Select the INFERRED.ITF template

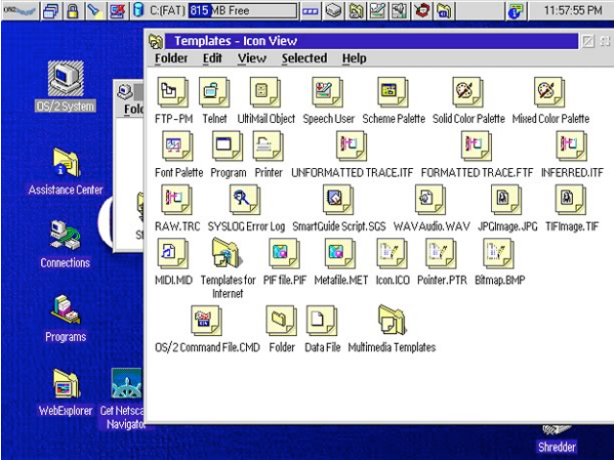572,146
